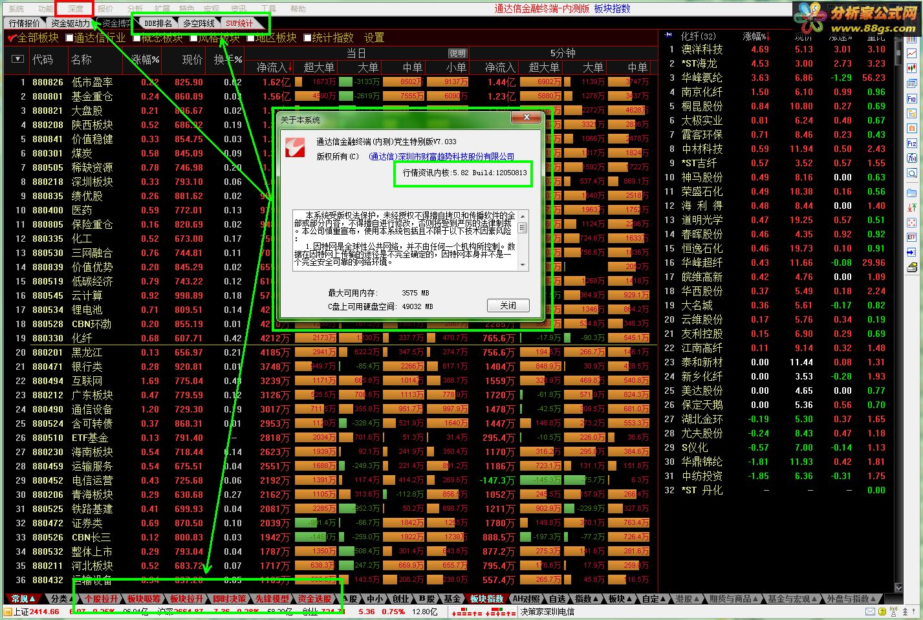The width and height of the screenshot is (923, 620).
Task: Select the 个股拉升 bottom tab
Action: coord(102,599)
